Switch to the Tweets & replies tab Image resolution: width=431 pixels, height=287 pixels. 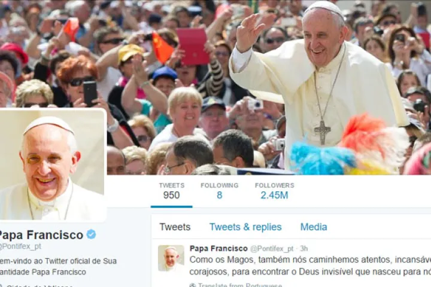245,227
